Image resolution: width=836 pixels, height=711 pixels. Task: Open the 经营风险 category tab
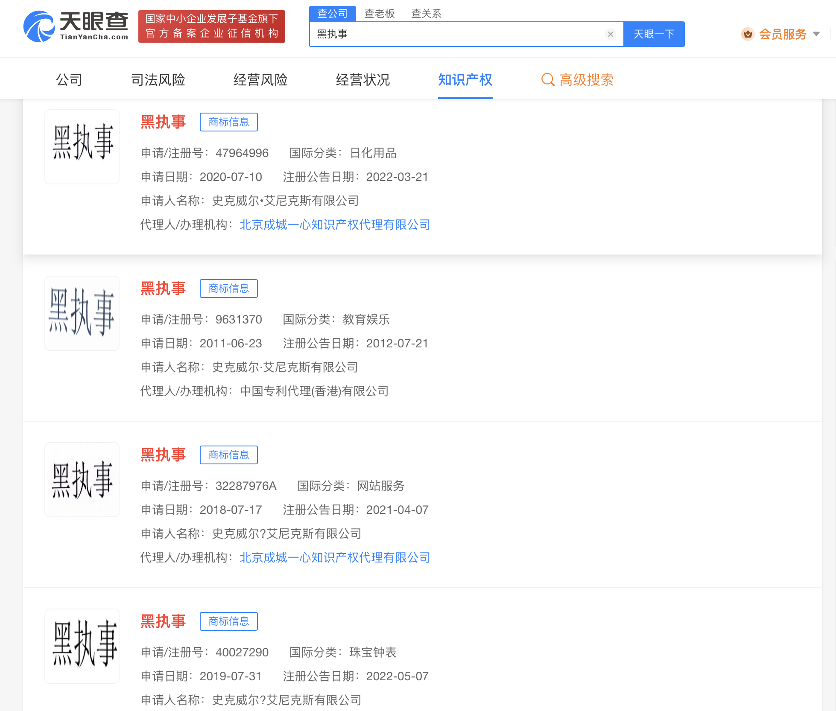pyautogui.click(x=260, y=80)
